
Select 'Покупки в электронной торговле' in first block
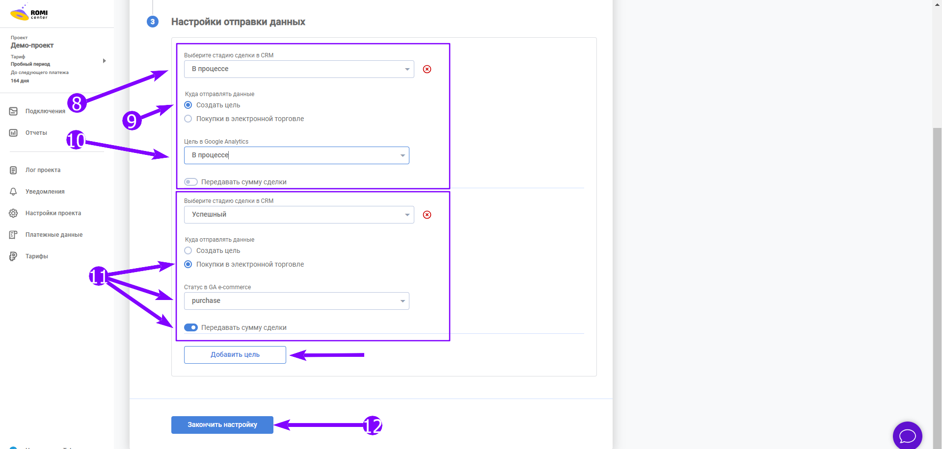188,119
